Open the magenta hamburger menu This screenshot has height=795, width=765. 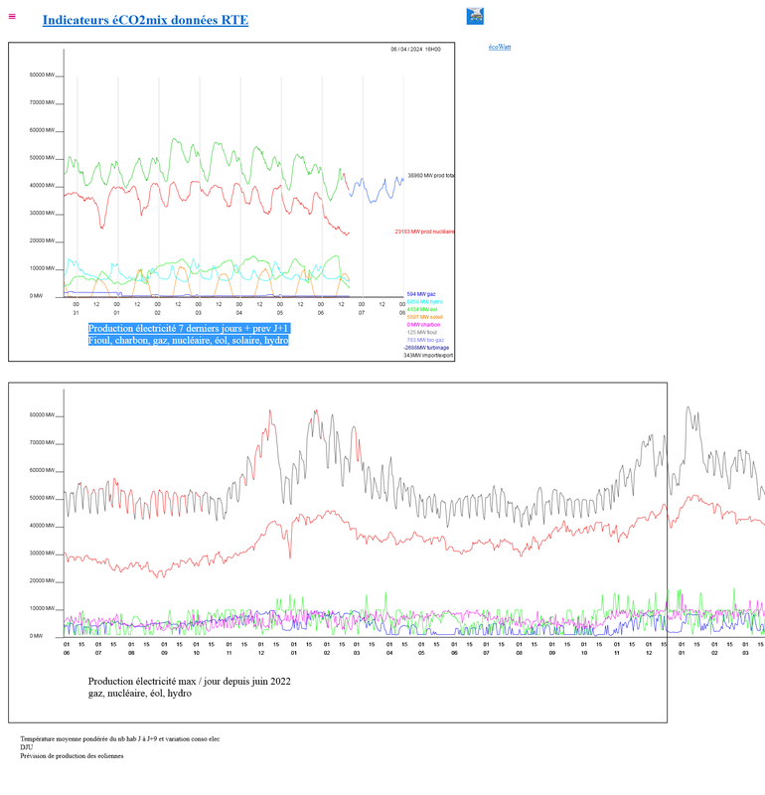(12, 16)
